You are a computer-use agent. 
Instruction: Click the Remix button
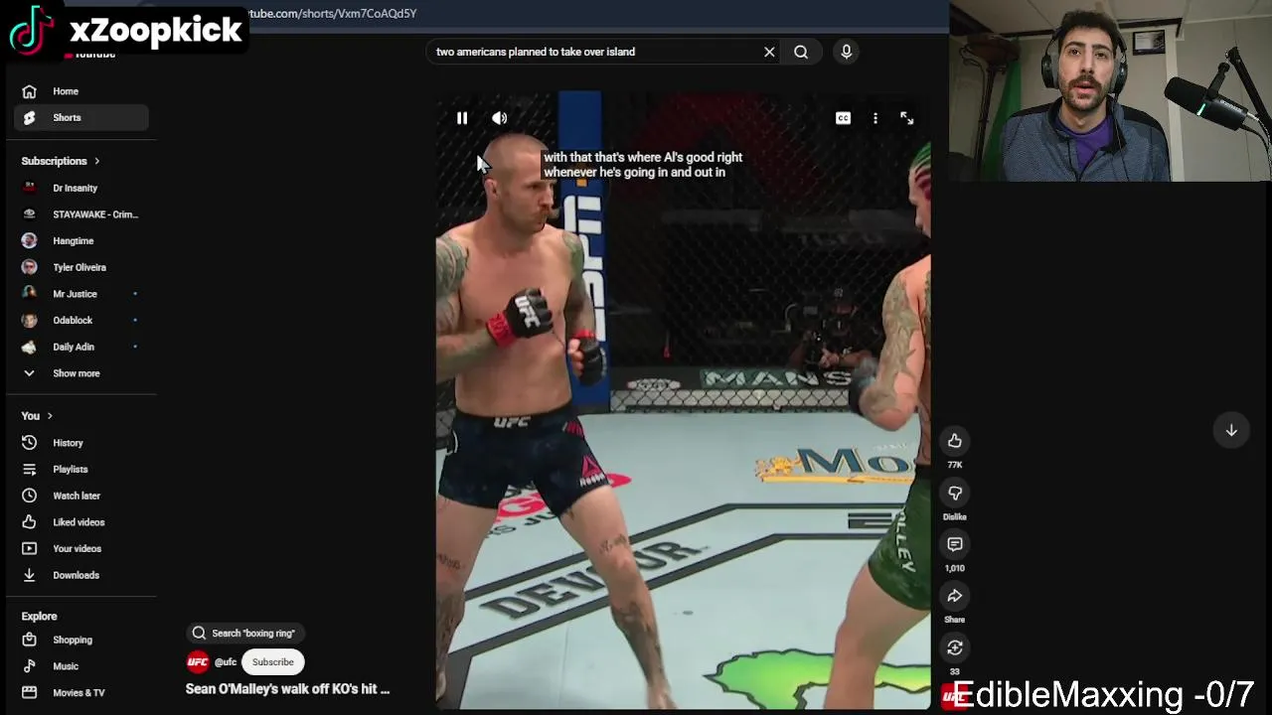tap(955, 647)
